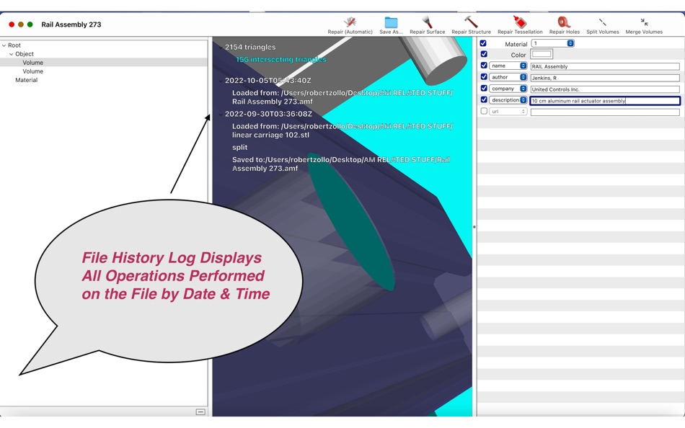Open the Material number dropdown
The image size is (685, 428).
click(552, 43)
